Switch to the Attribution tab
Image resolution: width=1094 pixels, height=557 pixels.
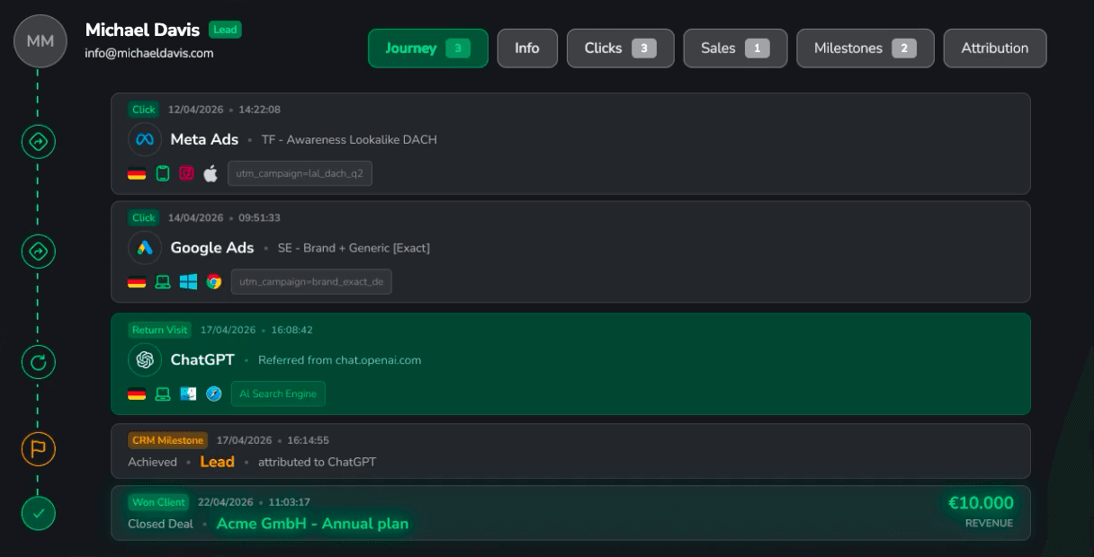click(x=995, y=49)
